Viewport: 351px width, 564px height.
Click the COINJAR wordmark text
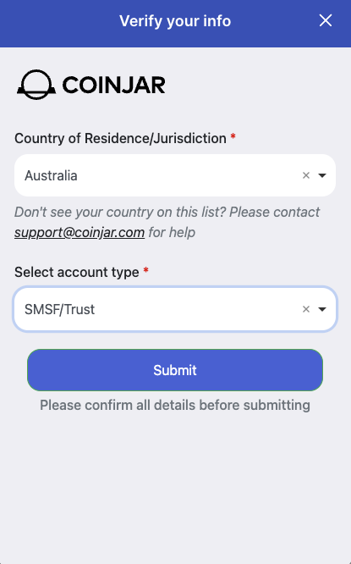(114, 86)
